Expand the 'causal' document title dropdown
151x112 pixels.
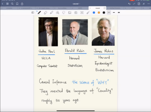pyautogui.click(x=76, y=4)
